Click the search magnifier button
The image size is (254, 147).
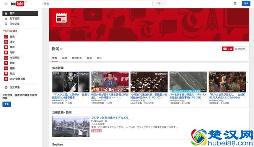pyautogui.click(x=159, y=4)
